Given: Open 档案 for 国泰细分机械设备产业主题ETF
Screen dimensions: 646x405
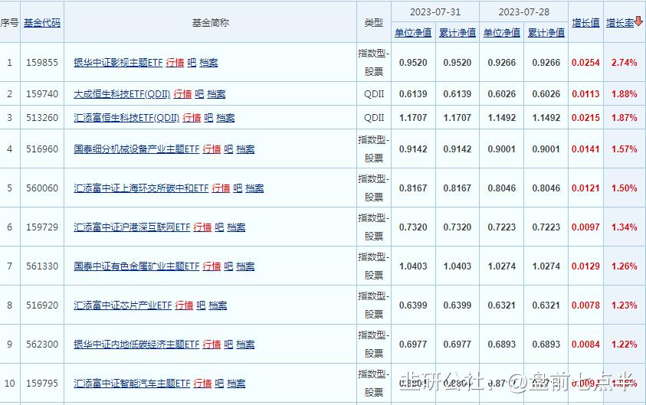Looking at the screenshot, I should (x=245, y=149).
